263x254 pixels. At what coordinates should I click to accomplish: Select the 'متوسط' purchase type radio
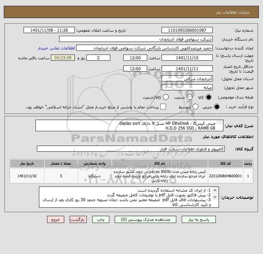point(195,107)
